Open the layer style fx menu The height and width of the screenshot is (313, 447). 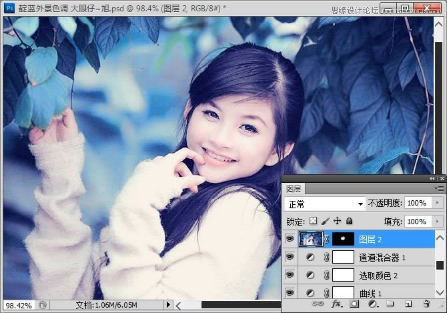pos(337,304)
